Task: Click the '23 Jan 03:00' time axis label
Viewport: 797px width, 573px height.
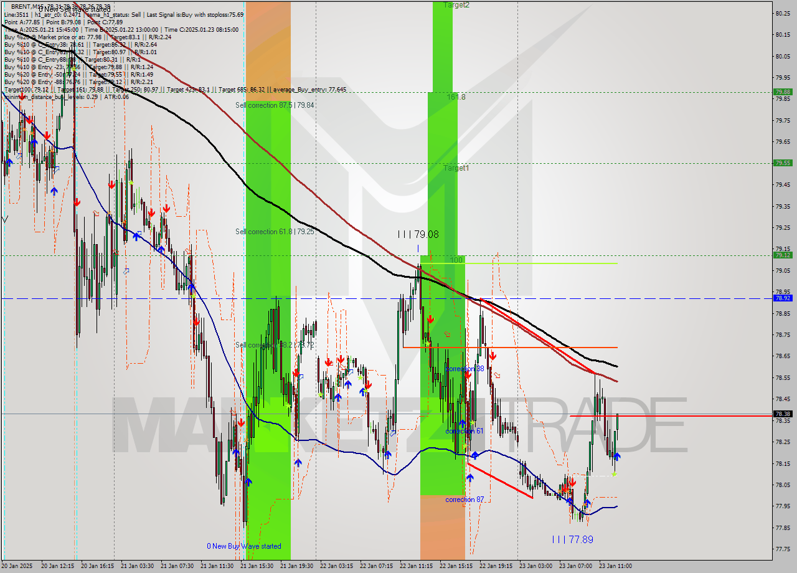Action: pos(536,566)
